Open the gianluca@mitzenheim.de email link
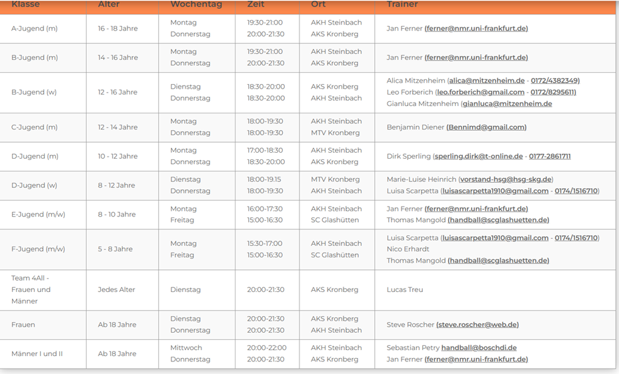 coord(507,104)
